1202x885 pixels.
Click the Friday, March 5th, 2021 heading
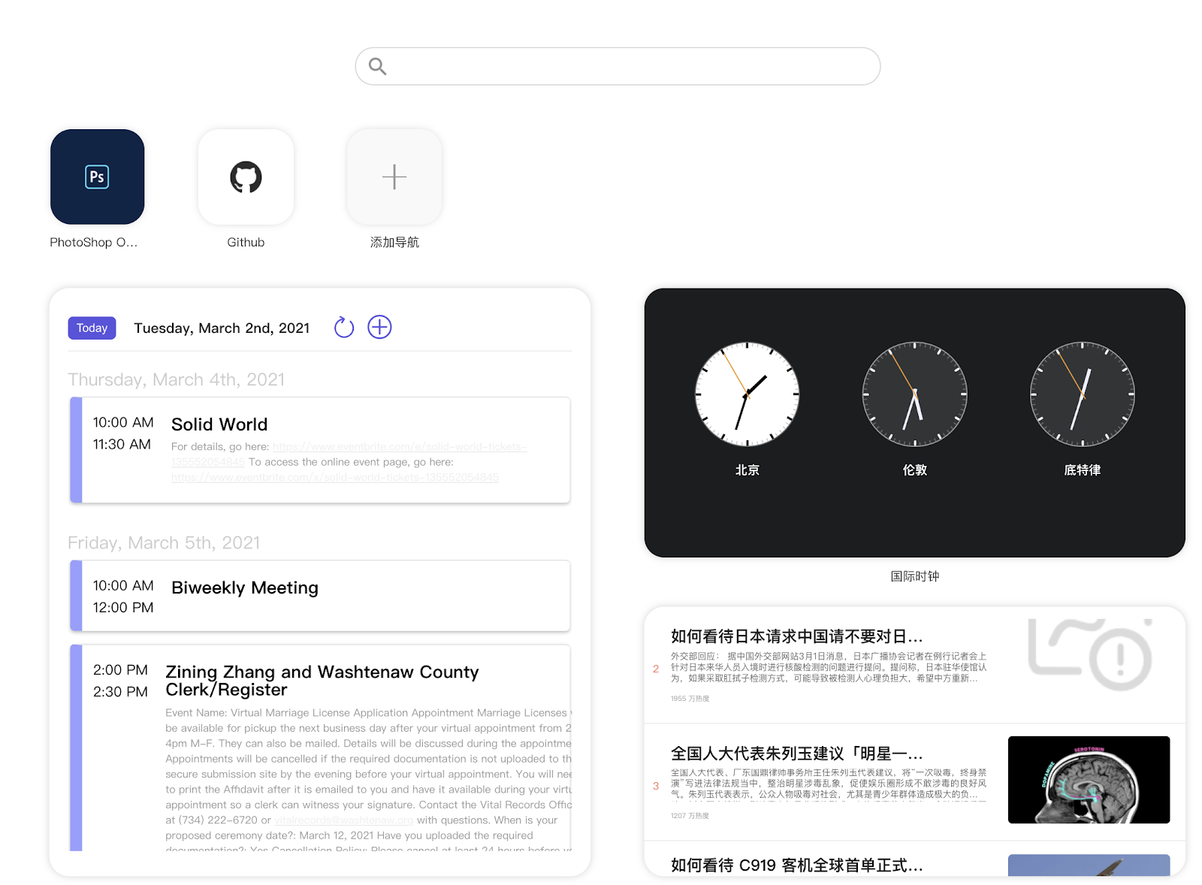(x=164, y=542)
